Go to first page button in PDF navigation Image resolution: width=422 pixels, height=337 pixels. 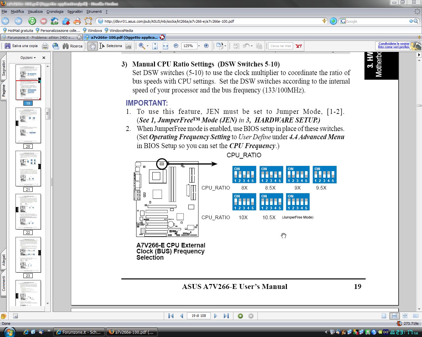click(171, 316)
